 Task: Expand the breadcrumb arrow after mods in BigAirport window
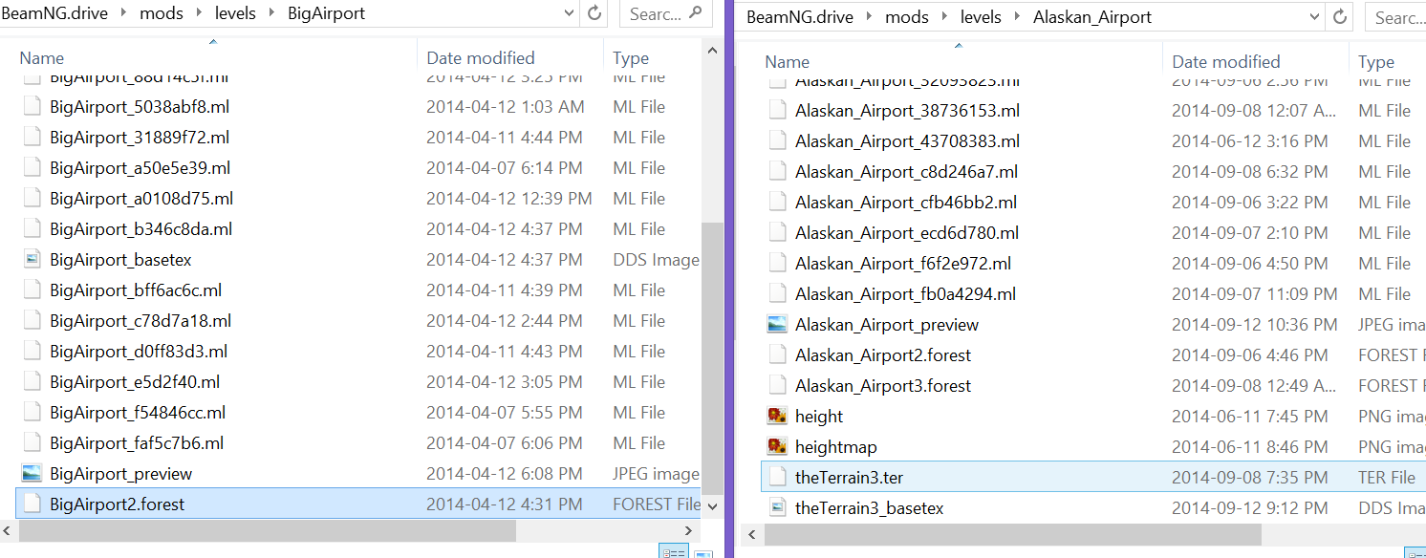click(x=199, y=14)
